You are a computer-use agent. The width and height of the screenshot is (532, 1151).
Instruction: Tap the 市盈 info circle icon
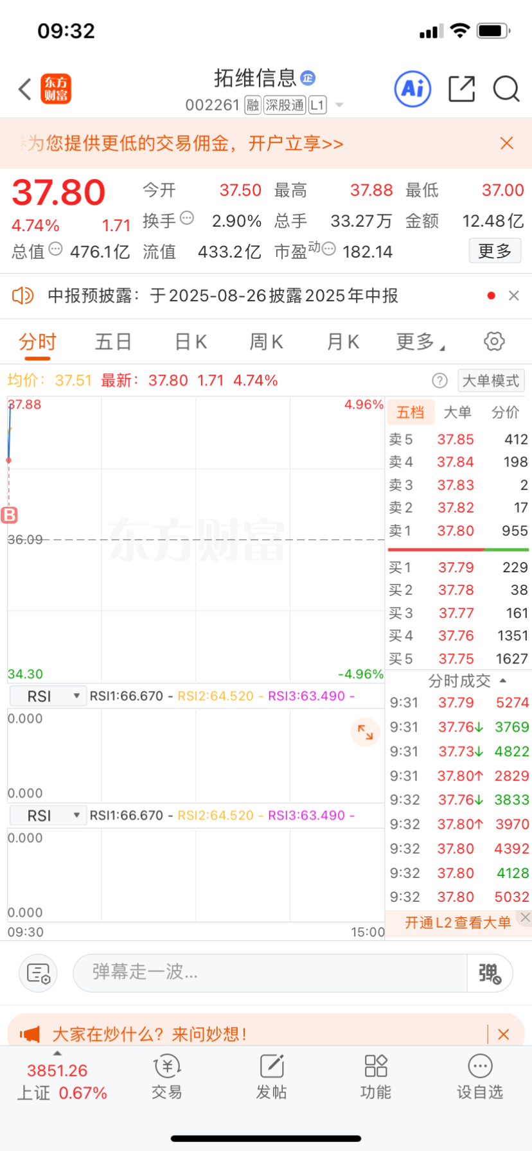[x=329, y=249]
